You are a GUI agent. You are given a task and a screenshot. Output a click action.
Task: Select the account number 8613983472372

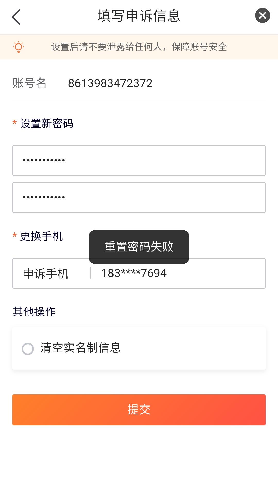click(110, 83)
